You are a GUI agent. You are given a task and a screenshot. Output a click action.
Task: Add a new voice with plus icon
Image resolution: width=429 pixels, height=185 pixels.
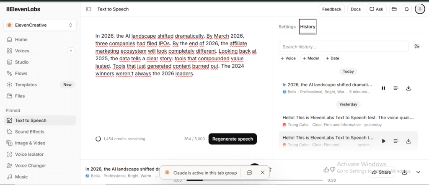click(71, 51)
